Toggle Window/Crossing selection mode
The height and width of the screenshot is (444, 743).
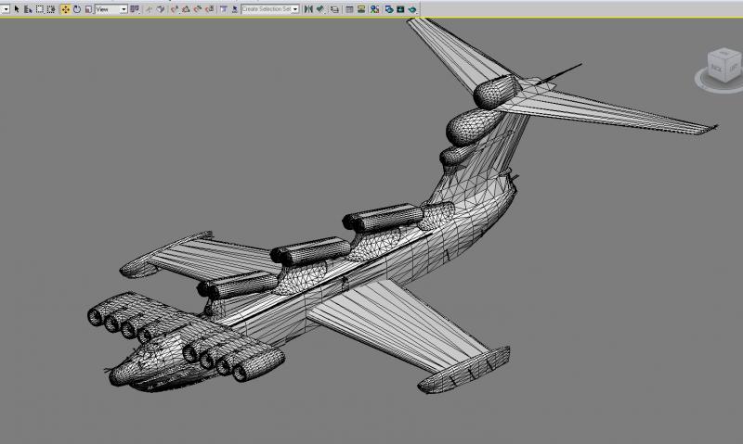pyautogui.click(x=51, y=9)
